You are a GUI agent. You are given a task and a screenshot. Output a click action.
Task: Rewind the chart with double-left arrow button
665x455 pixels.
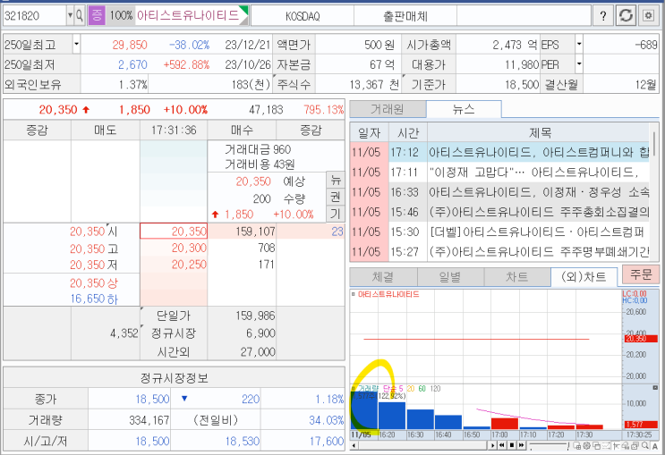click(502, 445)
